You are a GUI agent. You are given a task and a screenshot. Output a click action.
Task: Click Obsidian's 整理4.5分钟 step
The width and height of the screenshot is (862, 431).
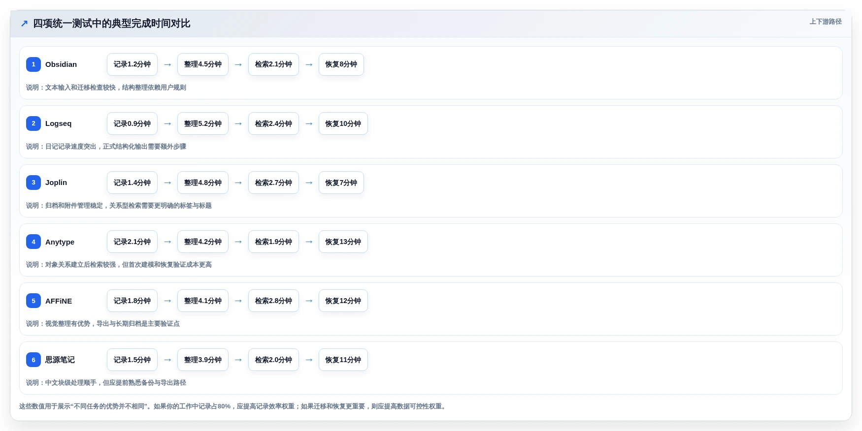(x=203, y=64)
